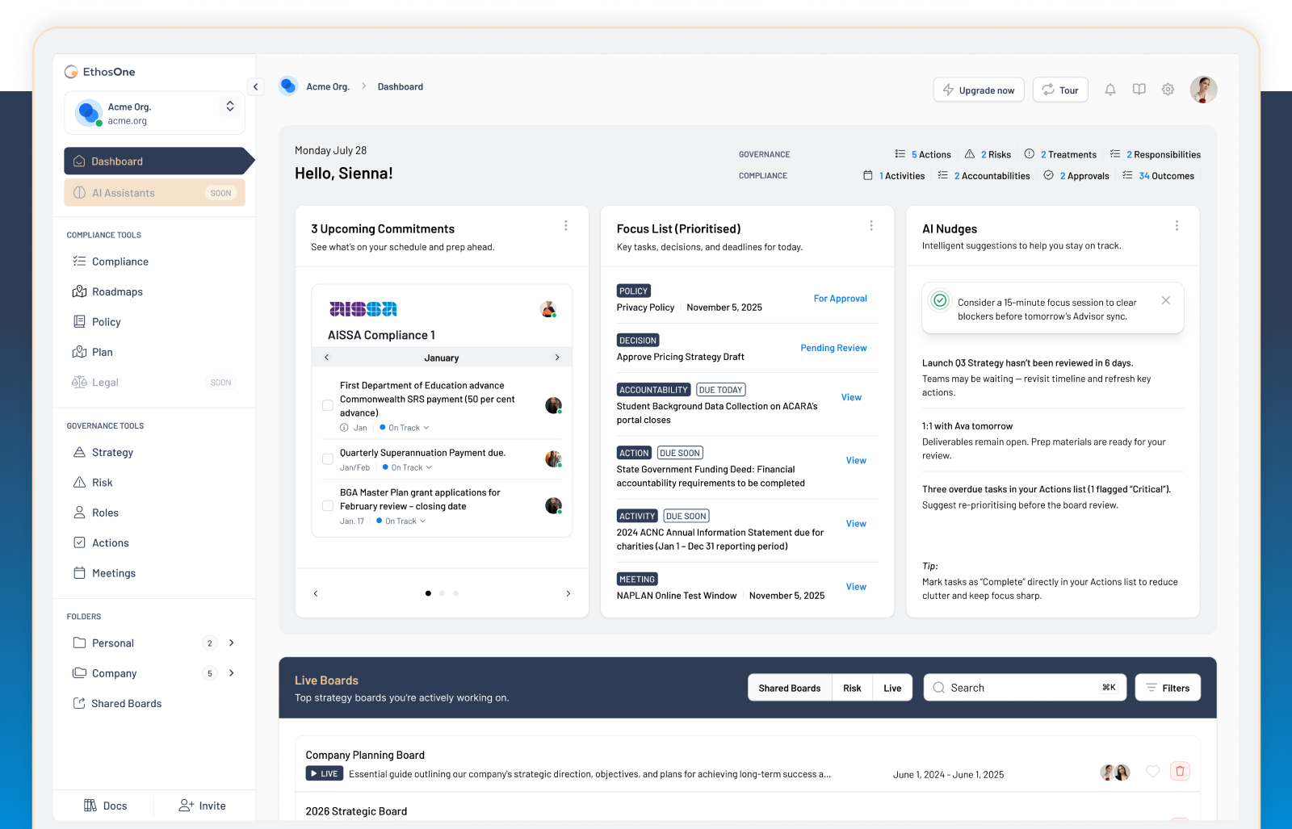Collapse the sidebar with the arrow button
Viewport: 1292px width, 829px height.
click(255, 87)
